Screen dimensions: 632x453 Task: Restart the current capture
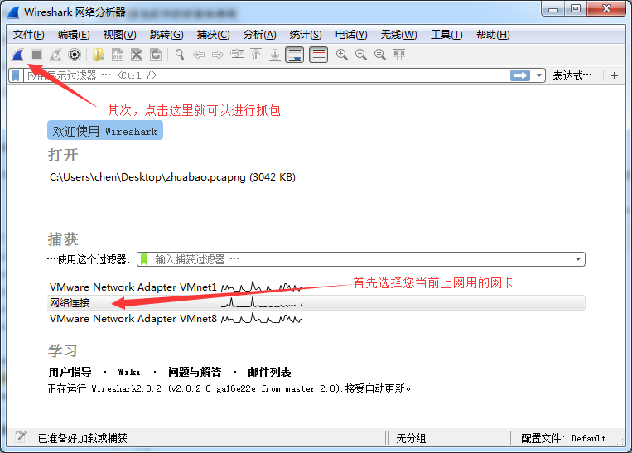55,55
